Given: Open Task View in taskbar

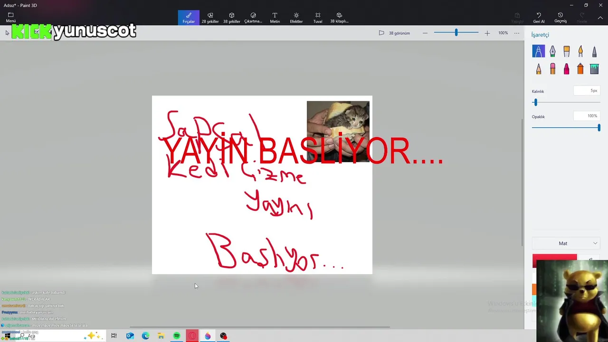Looking at the screenshot, I should click(x=114, y=336).
